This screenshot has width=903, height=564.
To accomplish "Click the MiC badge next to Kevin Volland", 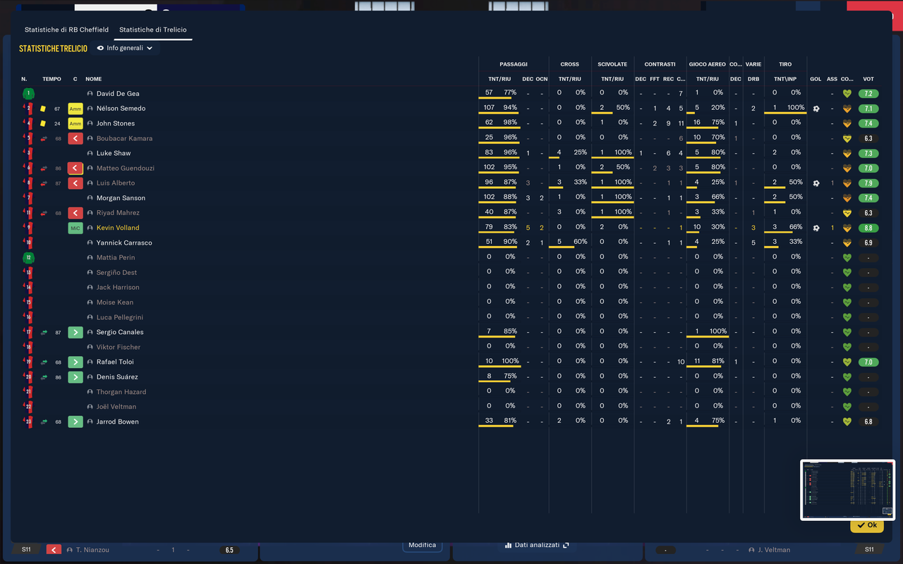I will [x=75, y=228].
